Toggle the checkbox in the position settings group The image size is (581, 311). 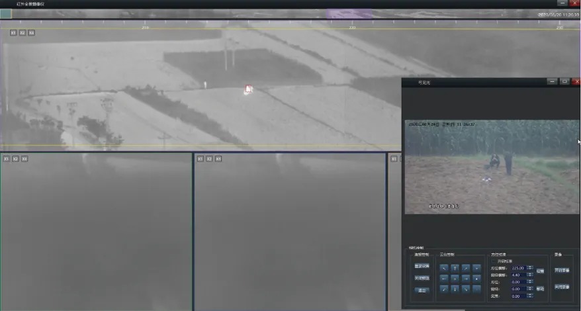[491, 261]
